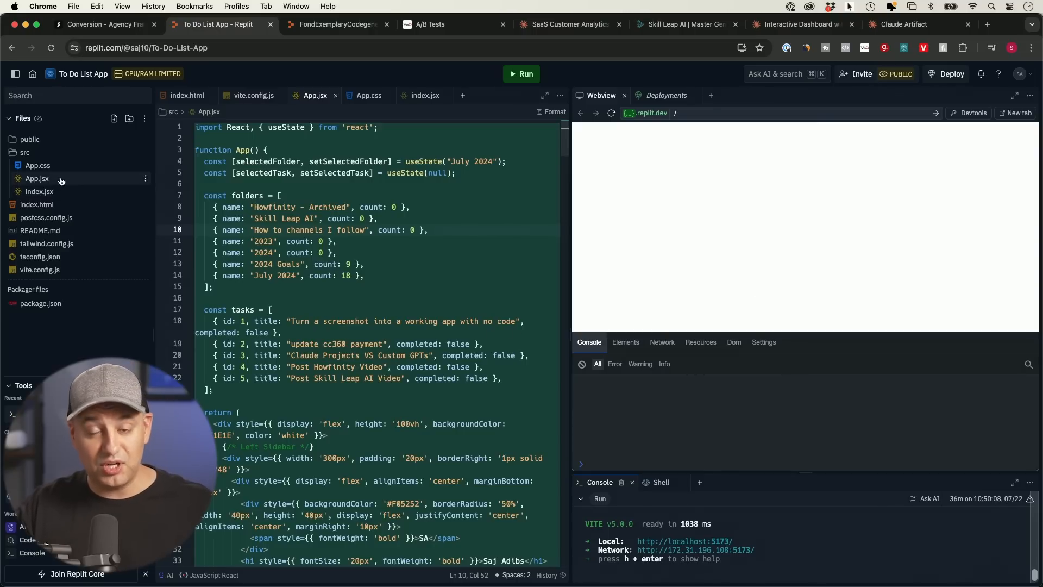Screen dimensions: 1043x587
Task: Open package.json under Packager files
Action: [x=40, y=304]
